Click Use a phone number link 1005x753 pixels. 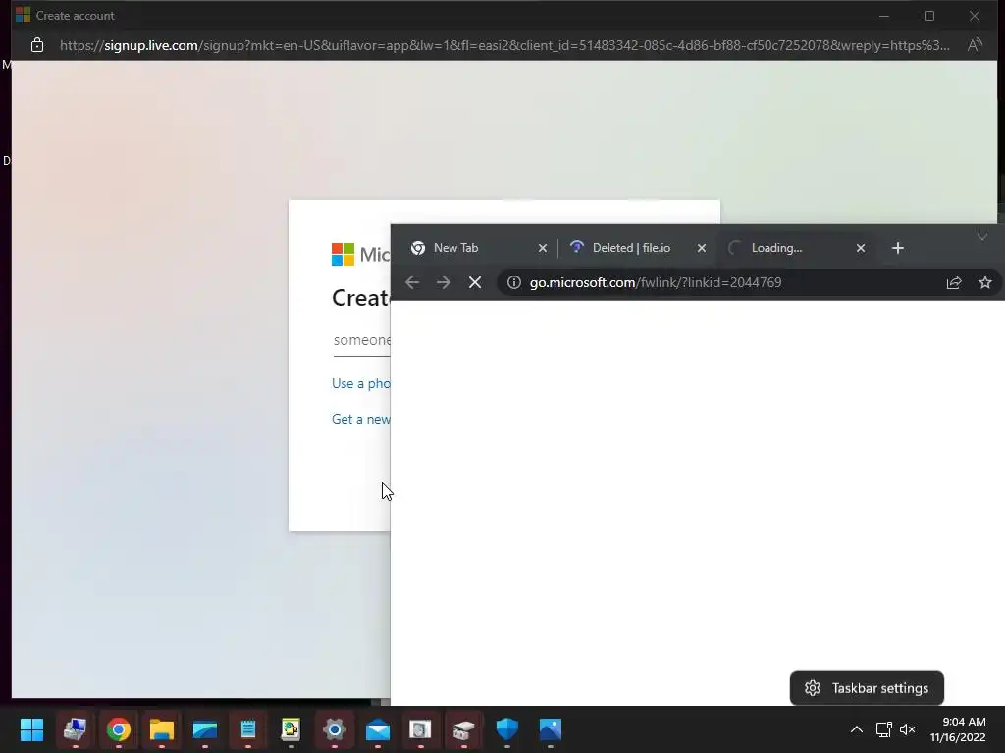pyautogui.click(x=361, y=383)
